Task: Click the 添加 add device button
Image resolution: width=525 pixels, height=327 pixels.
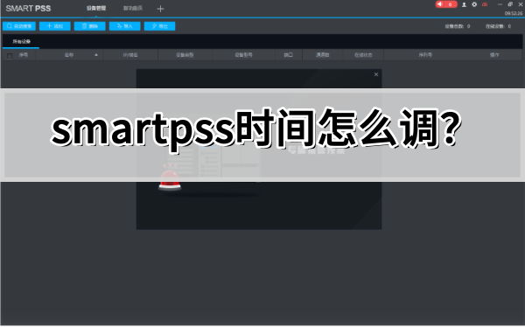Action: tap(55, 26)
